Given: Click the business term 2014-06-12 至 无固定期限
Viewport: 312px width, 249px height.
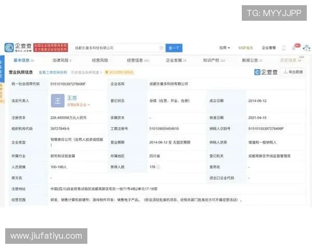Looking at the screenshot, I should (x=170, y=142).
